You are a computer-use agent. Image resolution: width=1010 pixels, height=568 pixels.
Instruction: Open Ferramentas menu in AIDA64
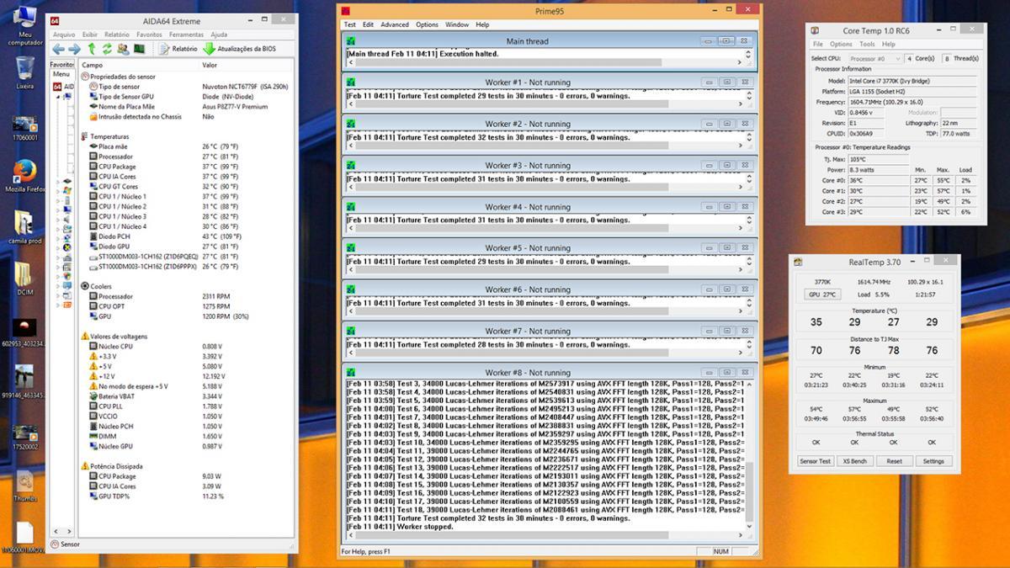pyautogui.click(x=186, y=35)
